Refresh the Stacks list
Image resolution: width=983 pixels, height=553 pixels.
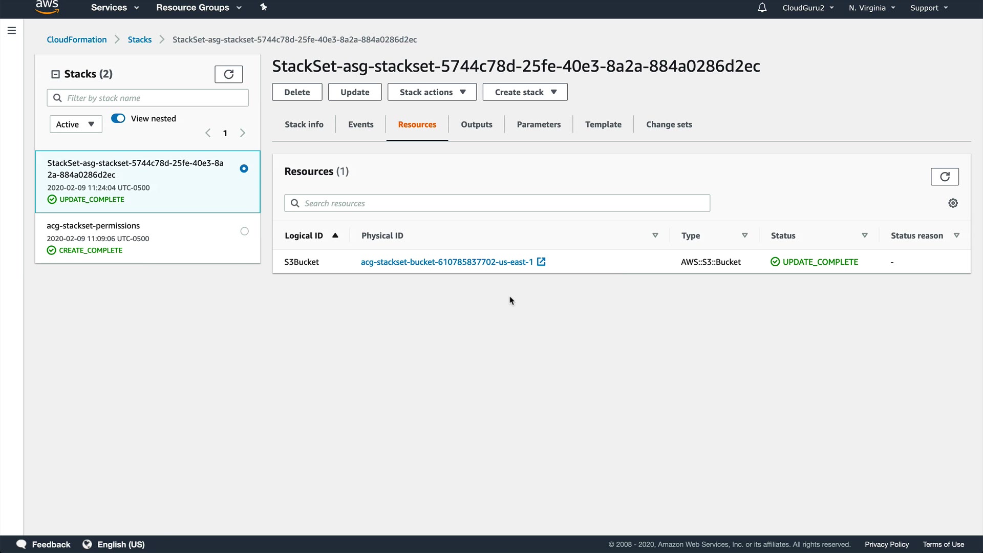point(228,74)
